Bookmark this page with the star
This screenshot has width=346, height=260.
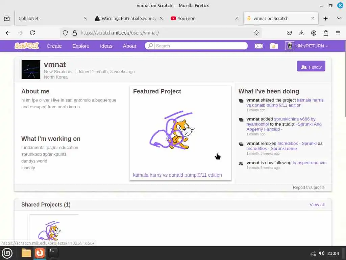(256, 33)
